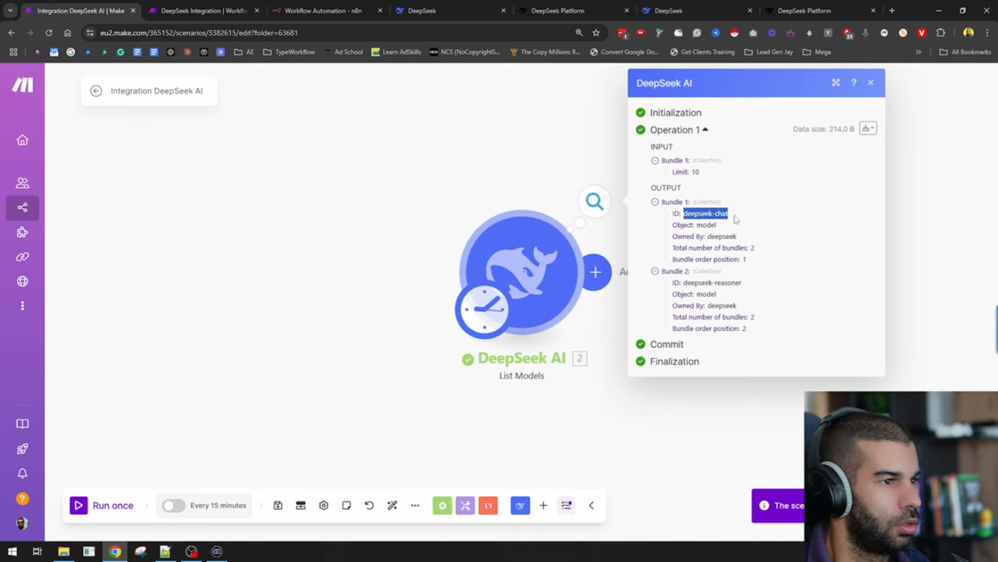Open help in the DeepSeek AI panel

point(853,83)
